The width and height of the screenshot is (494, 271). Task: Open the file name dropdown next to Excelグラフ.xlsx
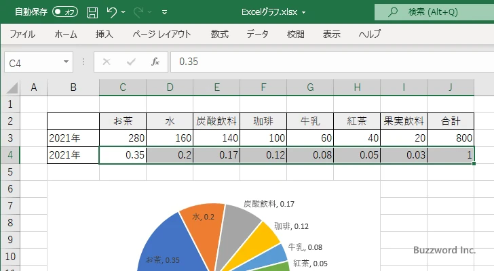pyautogui.click(x=304, y=13)
